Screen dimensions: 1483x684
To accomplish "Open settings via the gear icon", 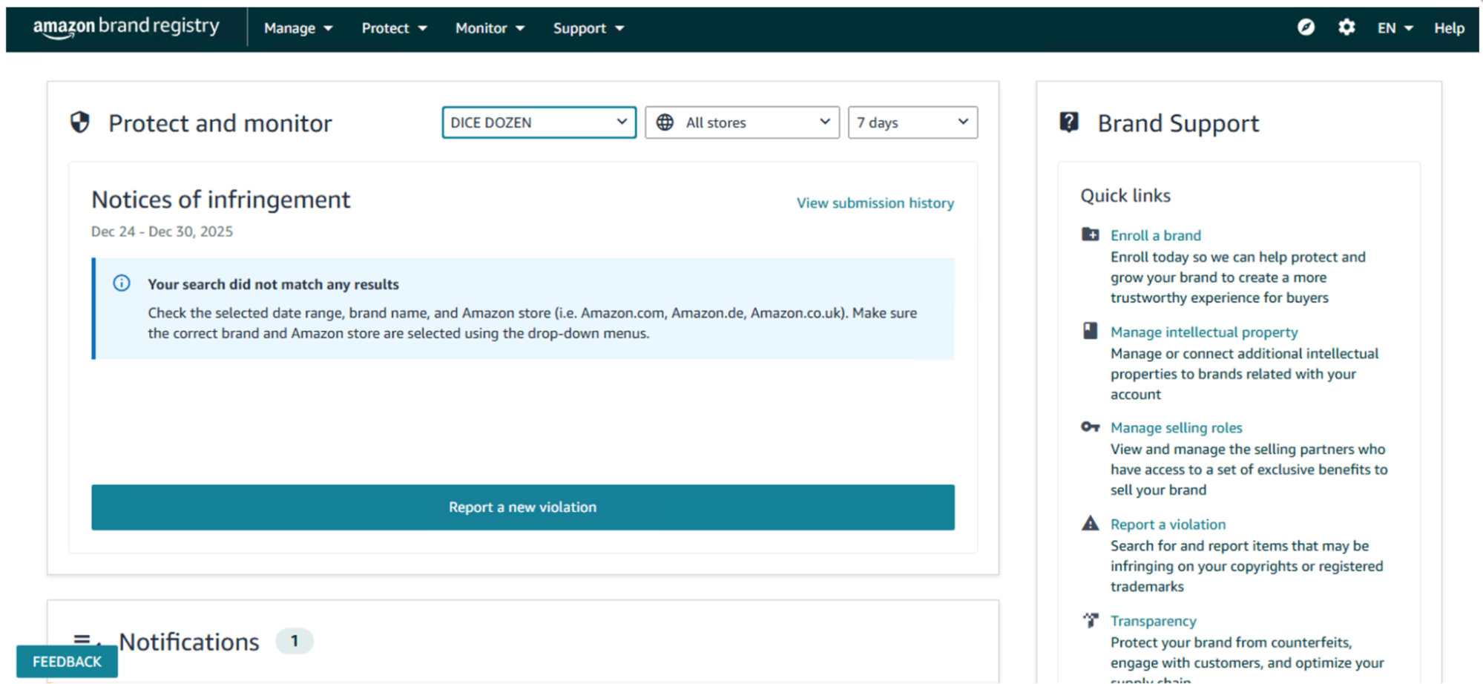I will point(1346,27).
